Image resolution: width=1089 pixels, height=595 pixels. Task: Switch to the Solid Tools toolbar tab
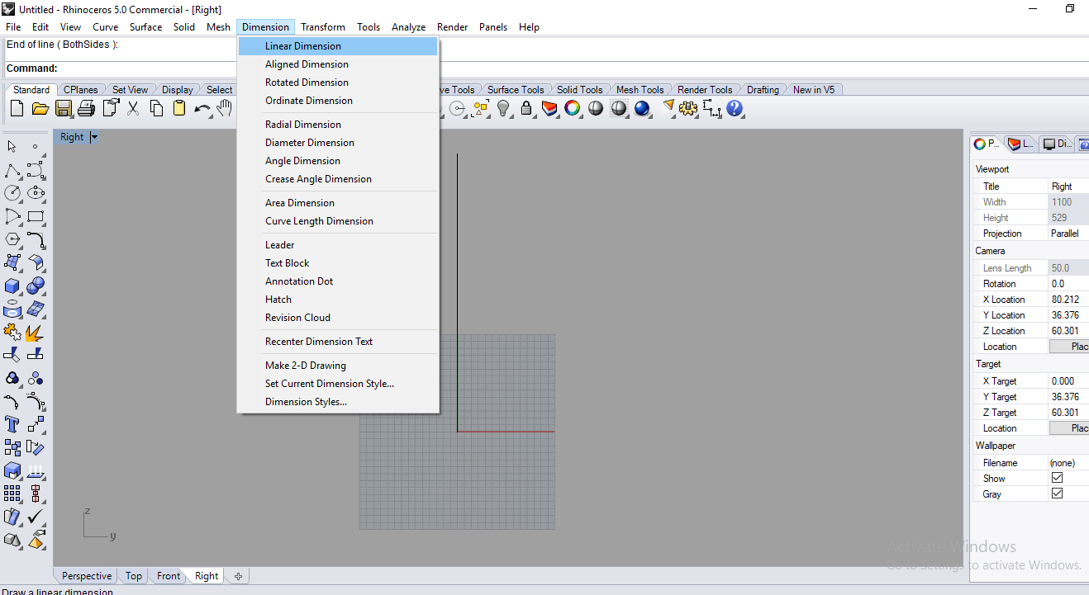coord(579,90)
